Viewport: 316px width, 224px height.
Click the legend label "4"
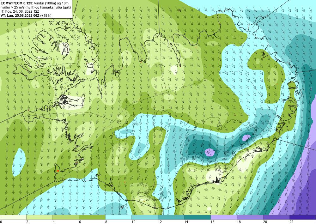[x=53, y=222]
